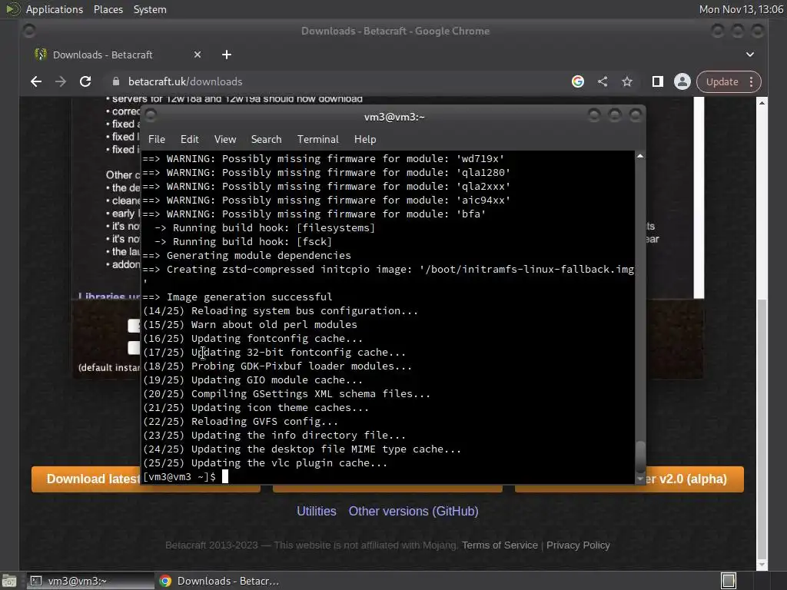Open a new Chrome tab
Viewport: 787px width, 590px height.
227,55
